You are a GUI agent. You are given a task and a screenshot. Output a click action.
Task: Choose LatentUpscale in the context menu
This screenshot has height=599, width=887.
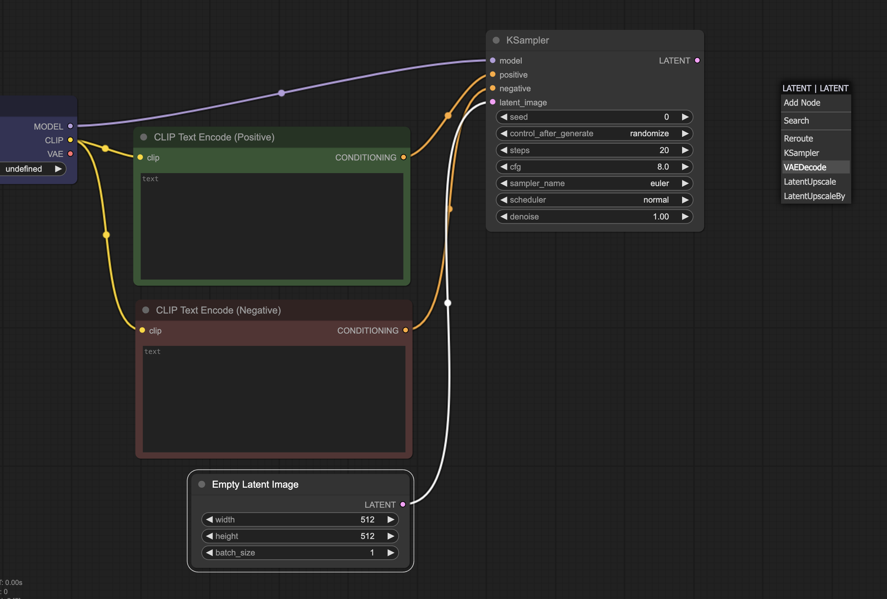[x=809, y=182]
